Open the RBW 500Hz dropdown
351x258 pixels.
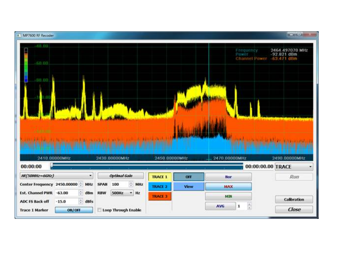coord(122,193)
